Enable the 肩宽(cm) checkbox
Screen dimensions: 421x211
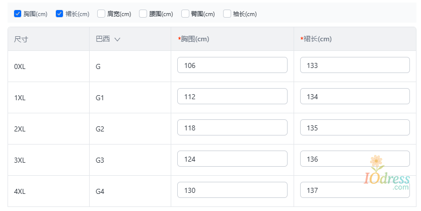click(x=101, y=14)
